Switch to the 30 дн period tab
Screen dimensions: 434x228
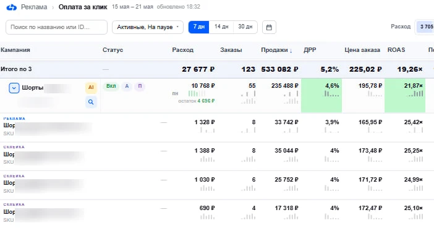(x=245, y=27)
